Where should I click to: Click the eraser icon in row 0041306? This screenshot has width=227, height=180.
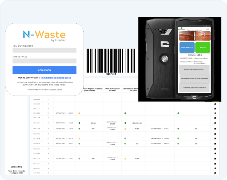[215, 118]
